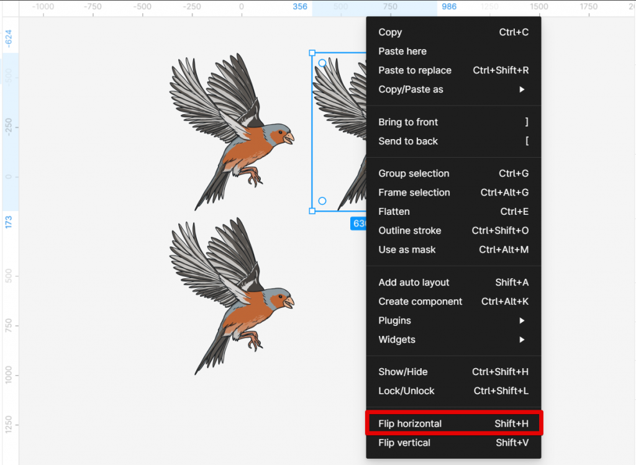Select Copy from the context menu
The width and height of the screenshot is (636, 465).
click(390, 32)
